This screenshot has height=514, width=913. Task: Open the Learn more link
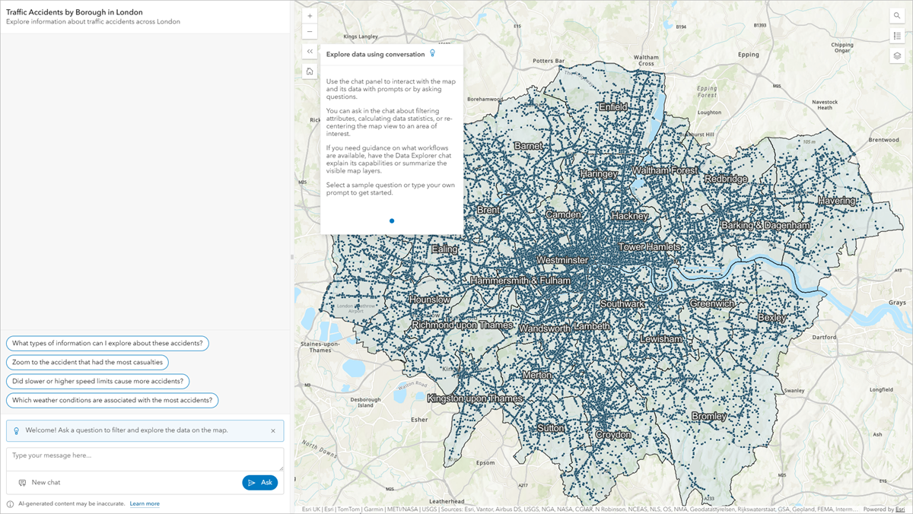[145, 503]
